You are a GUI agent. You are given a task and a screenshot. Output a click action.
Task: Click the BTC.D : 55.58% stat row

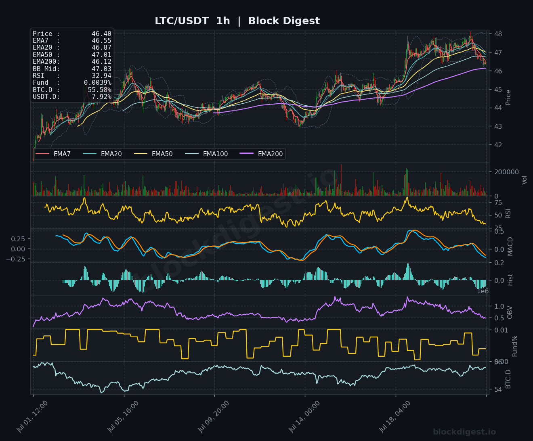[72, 90]
